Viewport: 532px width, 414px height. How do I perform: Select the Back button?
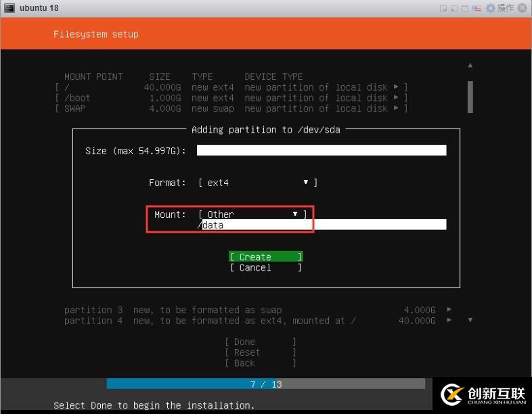pos(260,363)
